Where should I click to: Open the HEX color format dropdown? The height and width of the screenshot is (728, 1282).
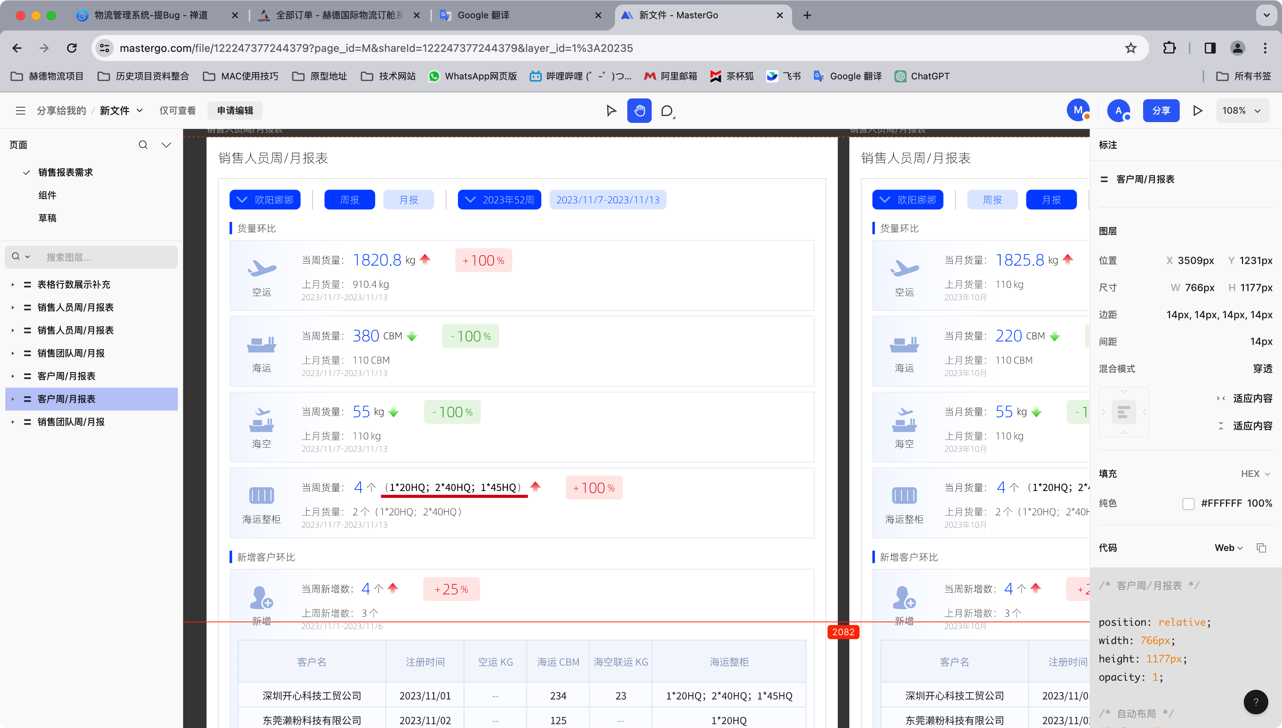click(x=1255, y=474)
